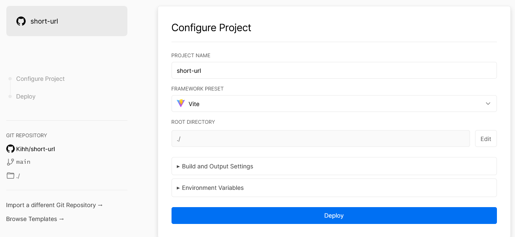Open the Framework Preset dropdown chevron
515x237 pixels.
488,104
